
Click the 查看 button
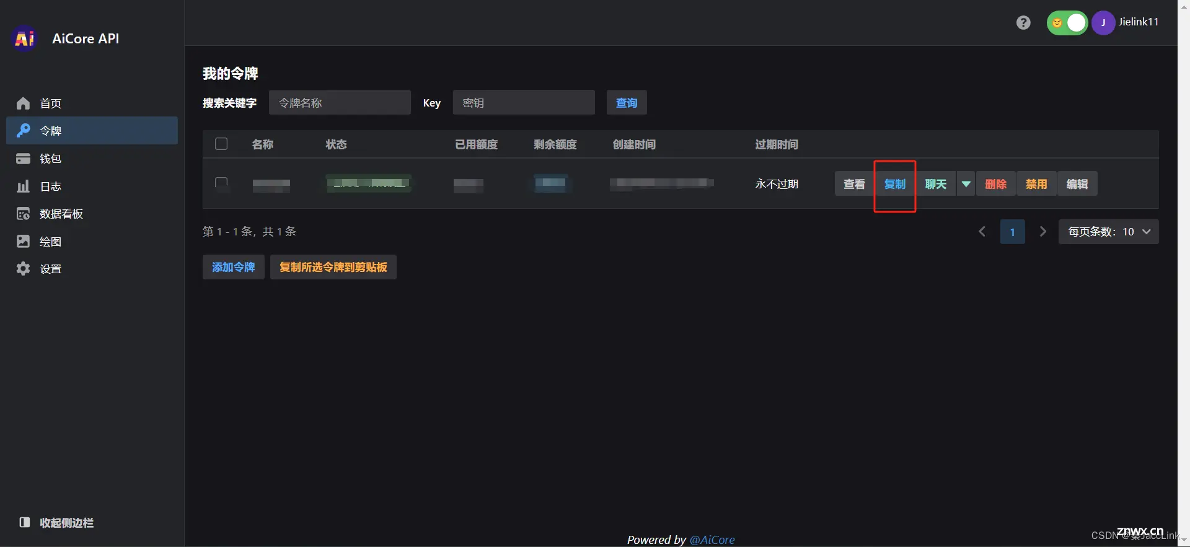pos(854,184)
